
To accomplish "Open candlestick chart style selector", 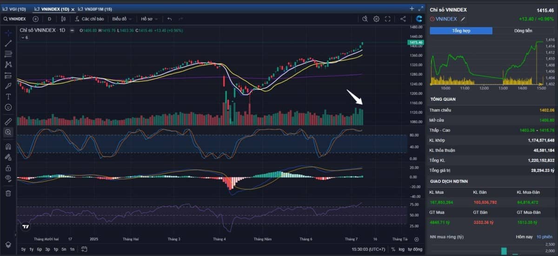I will pos(64,19).
